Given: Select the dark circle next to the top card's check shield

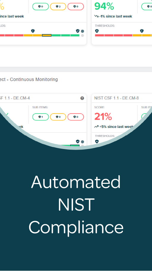Looking at the screenshot, I should pos(83,31).
